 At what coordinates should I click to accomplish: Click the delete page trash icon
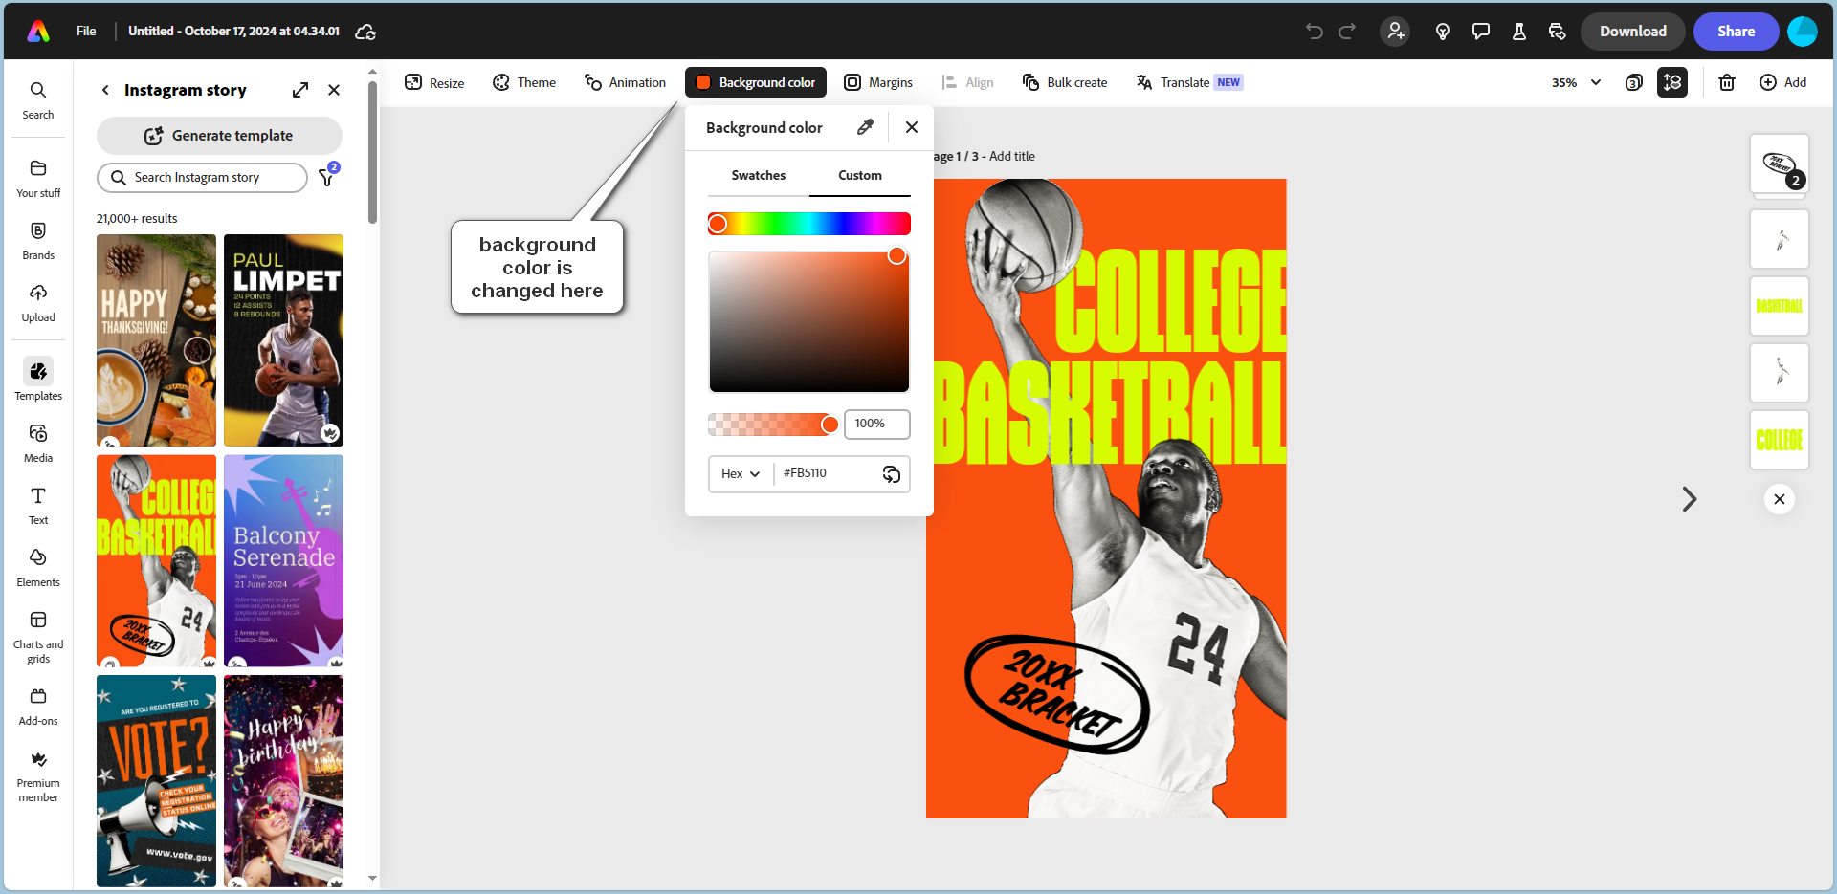pyautogui.click(x=1727, y=82)
